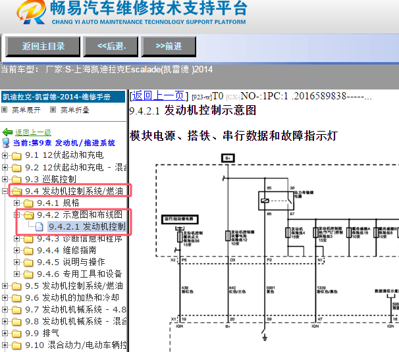Click the 模块电源、搭铁、串行数据和故障指示灯 subtitle
The height and width of the screenshot is (352, 399).
234,136
